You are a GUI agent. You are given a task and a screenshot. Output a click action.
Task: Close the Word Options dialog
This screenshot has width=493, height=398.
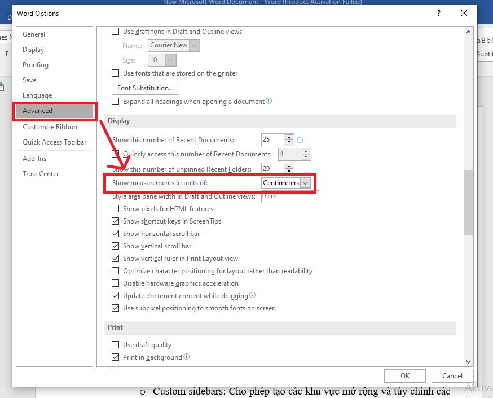[464, 13]
